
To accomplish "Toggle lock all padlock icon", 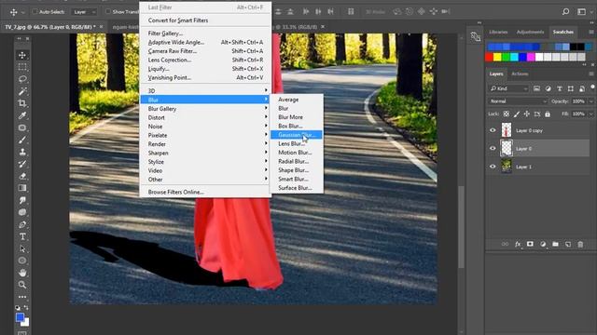I will pyautogui.click(x=548, y=114).
